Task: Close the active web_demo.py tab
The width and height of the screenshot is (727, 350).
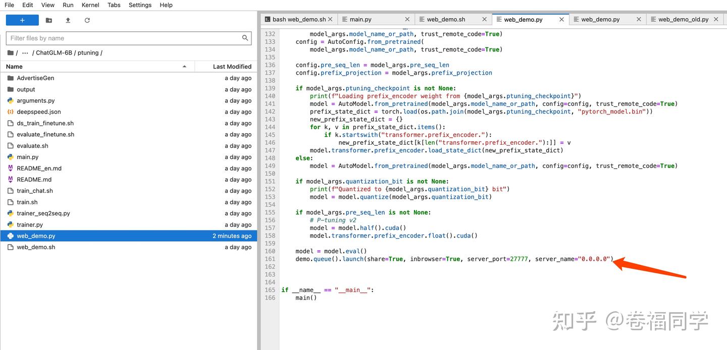Action: 561,19
